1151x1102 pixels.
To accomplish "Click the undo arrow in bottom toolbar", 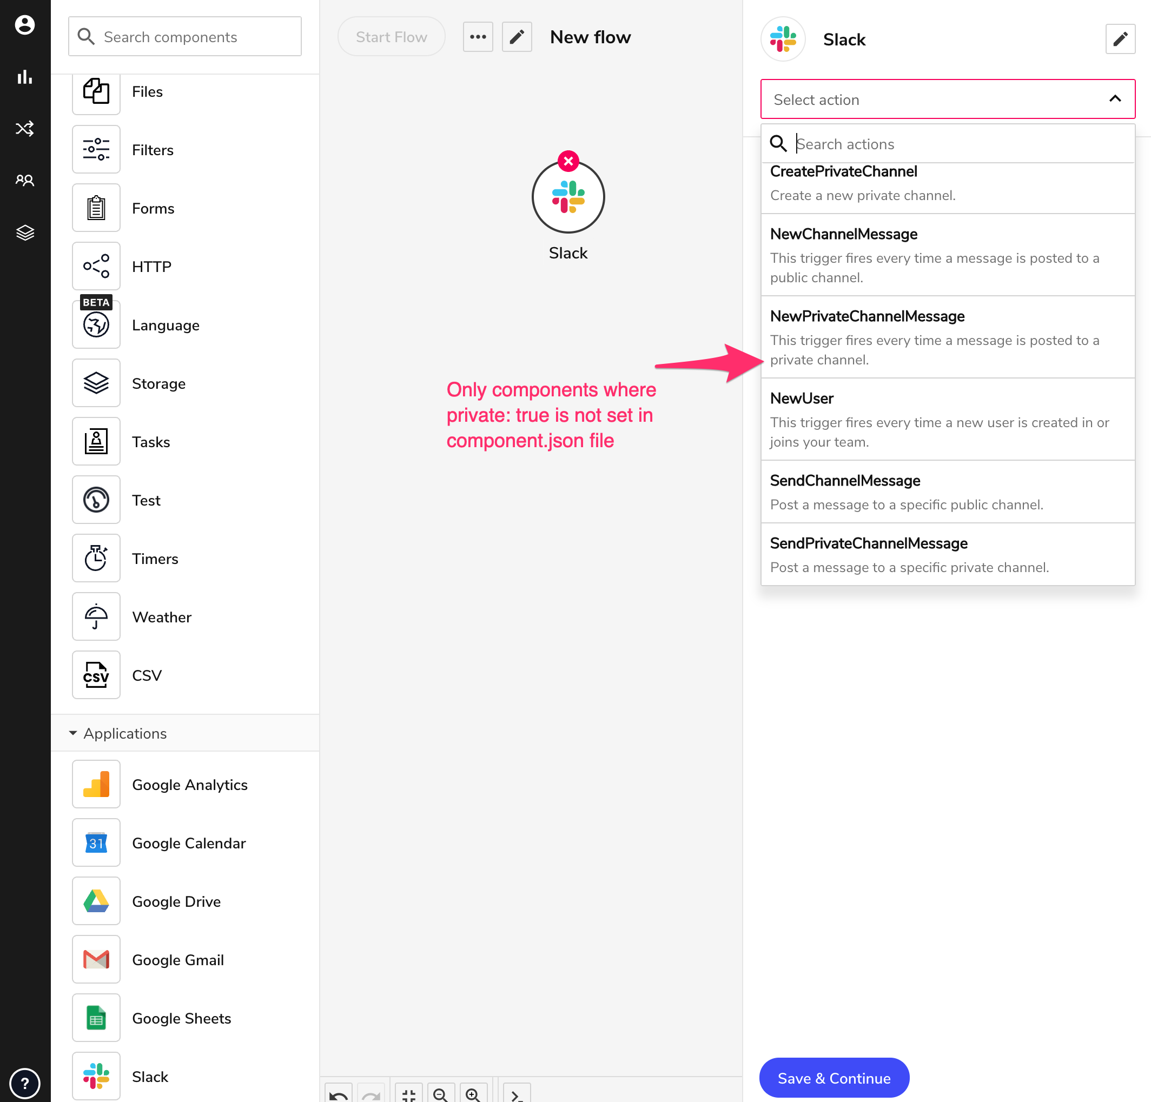I will [x=338, y=1094].
